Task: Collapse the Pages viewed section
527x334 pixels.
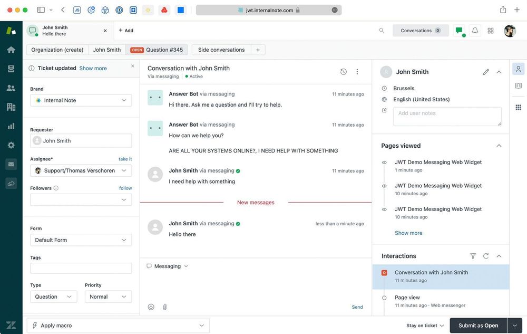Action: click(499, 145)
